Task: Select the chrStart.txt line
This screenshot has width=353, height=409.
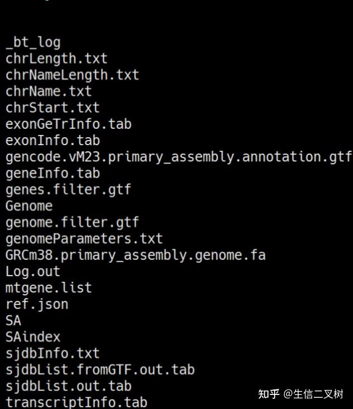Action: pyautogui.click(x=53, y=107)
